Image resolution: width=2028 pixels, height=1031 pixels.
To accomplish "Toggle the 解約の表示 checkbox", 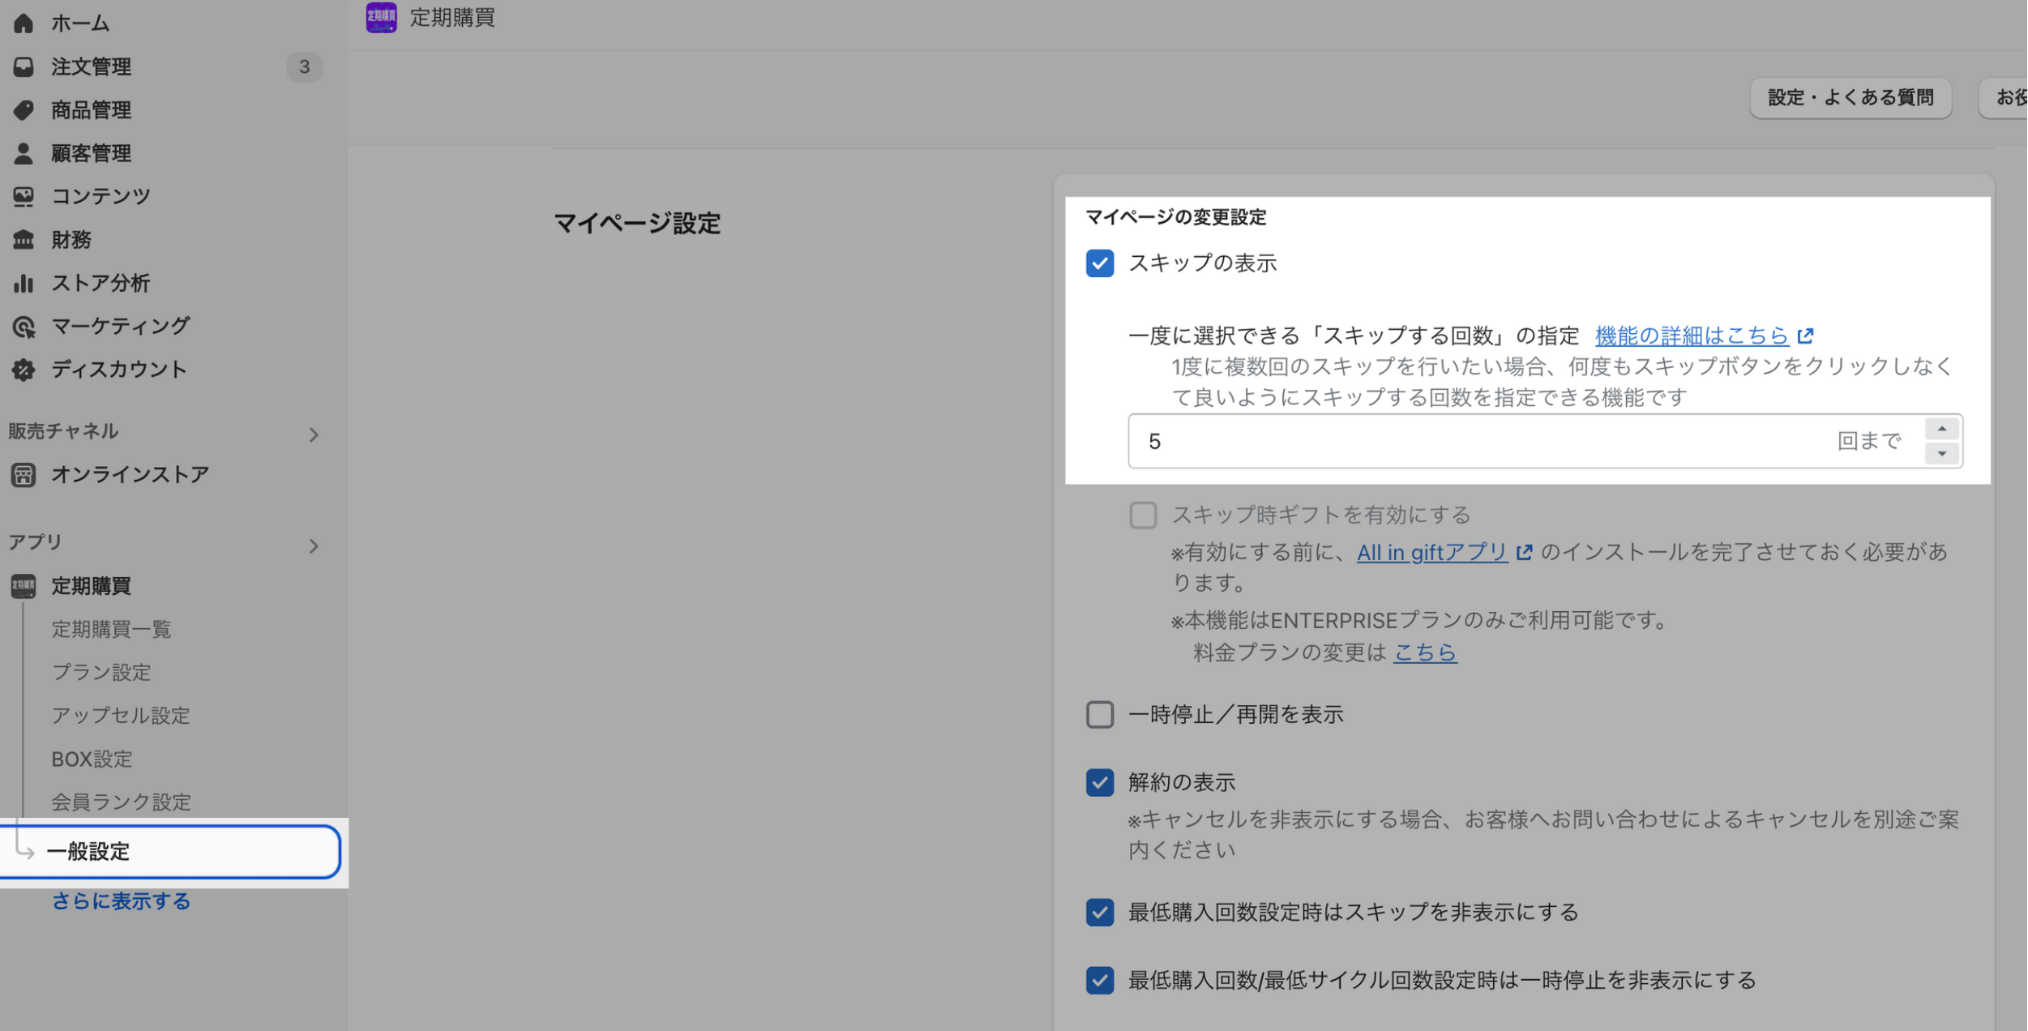I will [x=1099, y=783].
